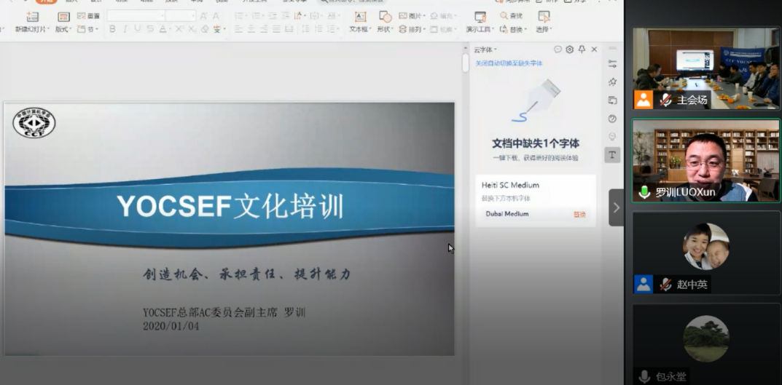Click the date text 2020/01/04 on slide

(171, 326)
